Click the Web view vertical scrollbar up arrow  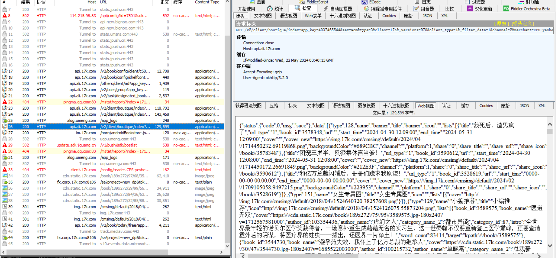[x=550, y=124]
